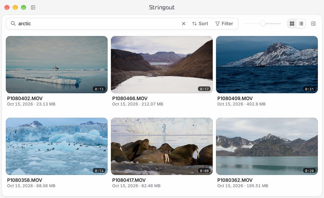Click the 0:08 duration badge
Viewport: 324px width, 198px height.
(x=204, y=171)
